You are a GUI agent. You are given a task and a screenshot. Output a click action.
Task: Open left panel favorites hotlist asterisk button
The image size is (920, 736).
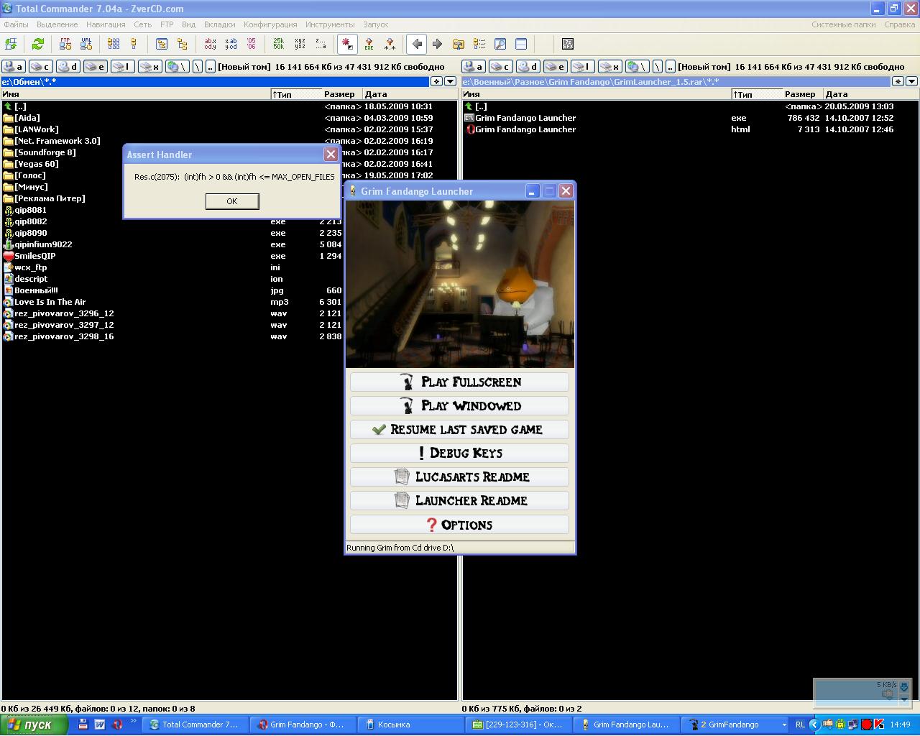tap(436, 82)
